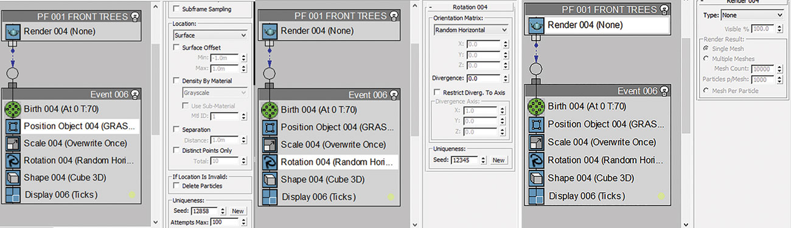Click Shape 004 cube icon in view with Rotation selected
Viewport: 791px width, 228px height.
coord(269,179)
